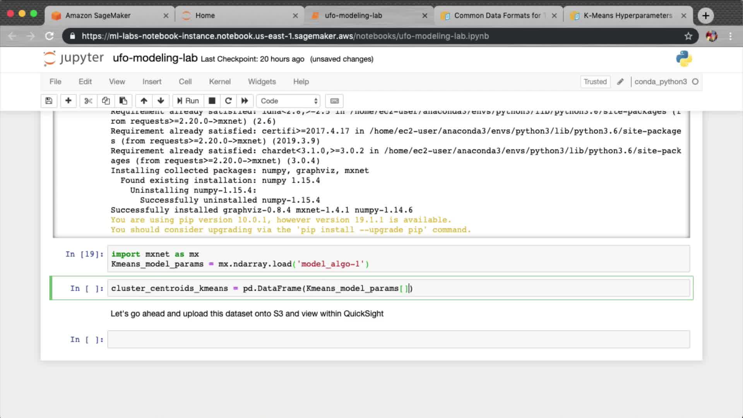Cut selected cells with the scissors icon
The height and width of the screenshot is (418, 743).
(x=88, y=101)
